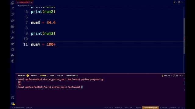The image size is (195, 109).
Task: Click the editor vertical scrollbar
Action: (x=184, y=36)
